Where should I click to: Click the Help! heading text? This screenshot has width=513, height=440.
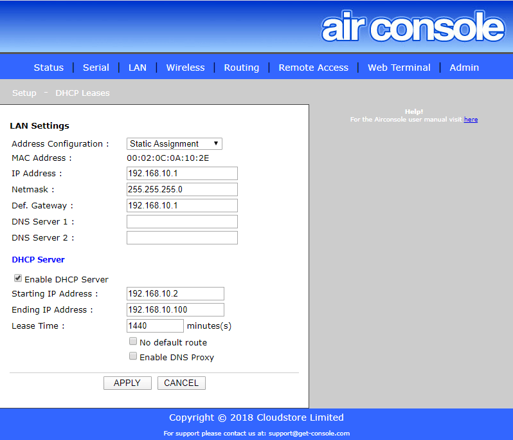(x=414, y=112)
